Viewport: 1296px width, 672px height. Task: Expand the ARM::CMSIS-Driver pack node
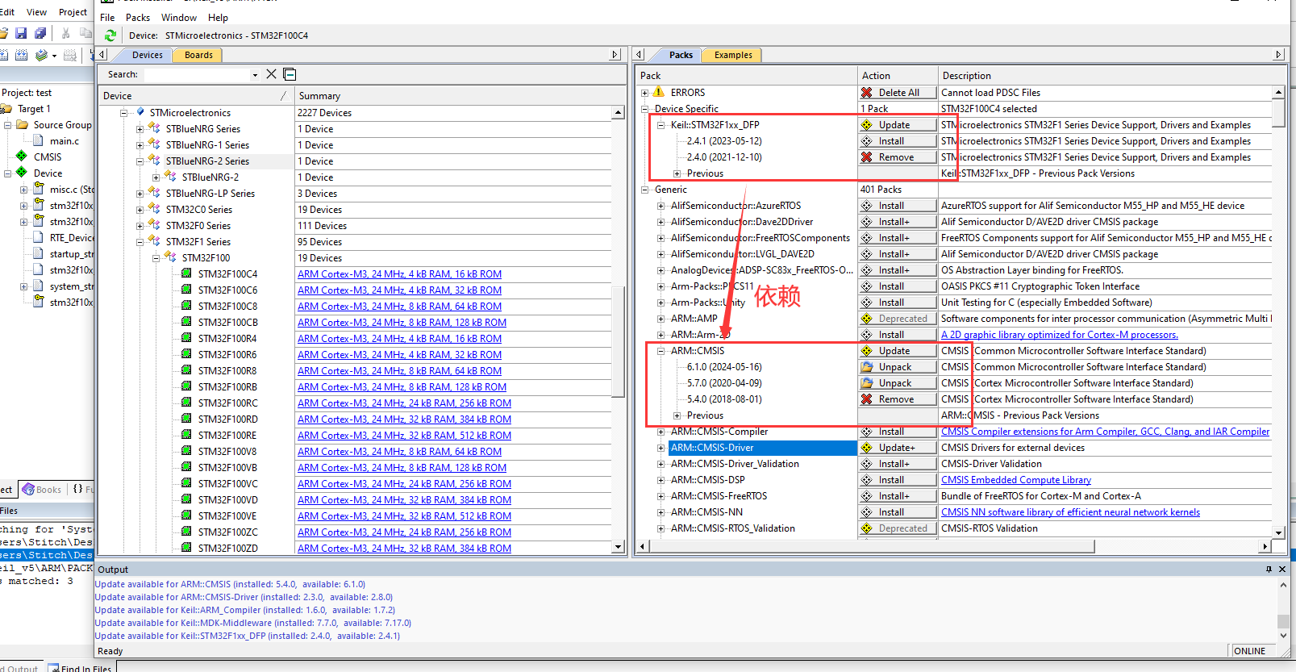pyautogui.click(x=661, y=448)
